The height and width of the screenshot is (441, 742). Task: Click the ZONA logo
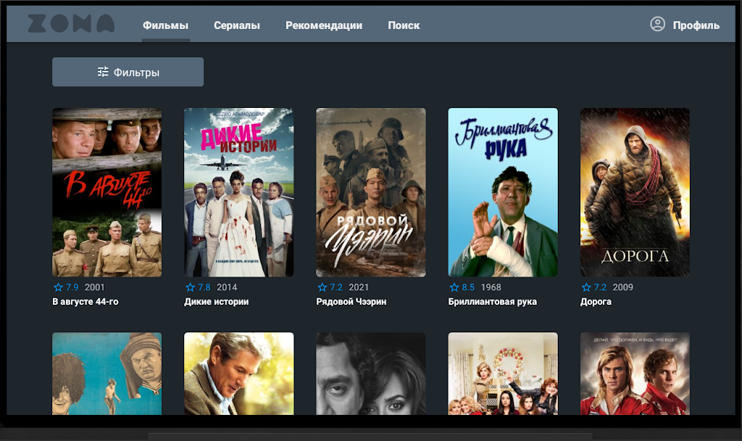pos(71,24)
